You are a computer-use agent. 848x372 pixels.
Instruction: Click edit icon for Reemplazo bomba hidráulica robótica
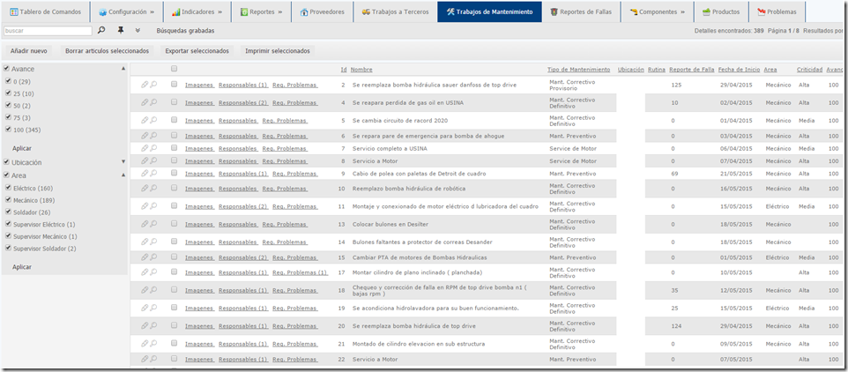[145, 188]
